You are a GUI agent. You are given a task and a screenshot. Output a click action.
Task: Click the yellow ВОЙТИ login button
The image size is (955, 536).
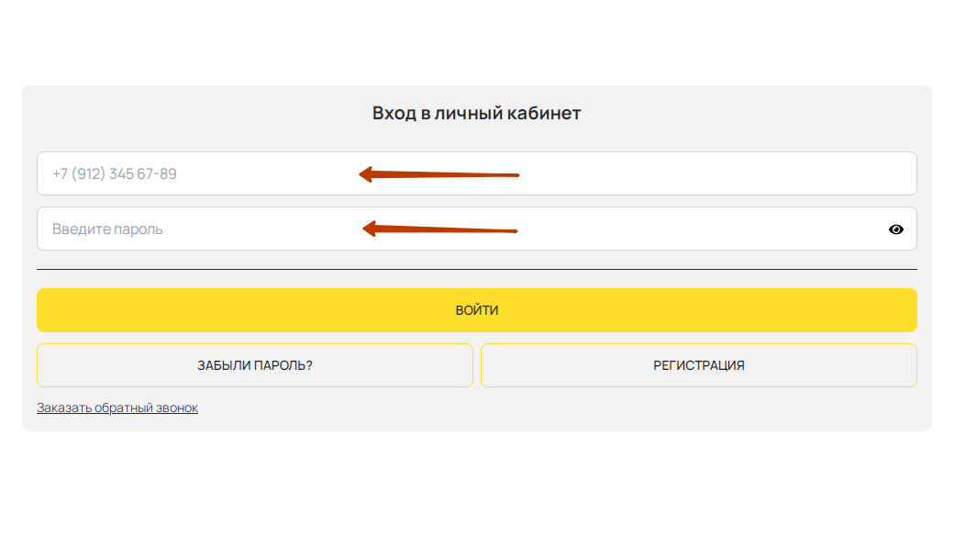[477, 310]
